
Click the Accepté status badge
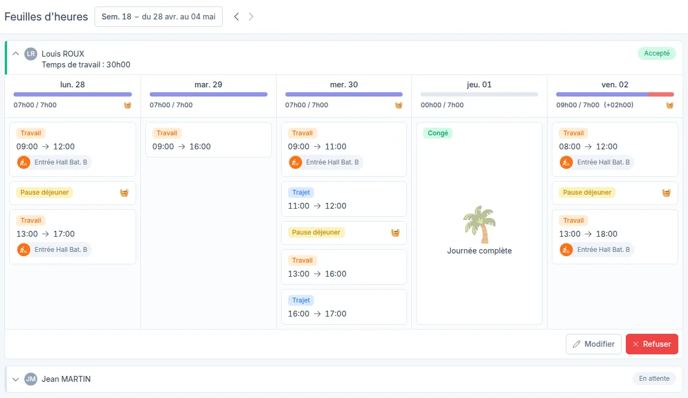(x=657, y=53)
